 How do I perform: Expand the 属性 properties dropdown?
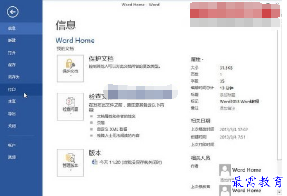[197, 60]
